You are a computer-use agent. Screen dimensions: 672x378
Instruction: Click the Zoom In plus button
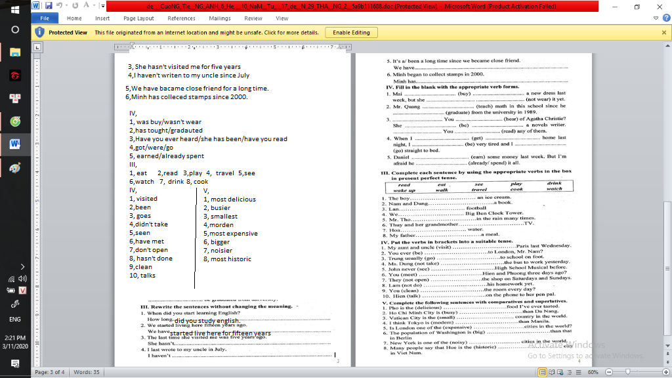(666, 372)
